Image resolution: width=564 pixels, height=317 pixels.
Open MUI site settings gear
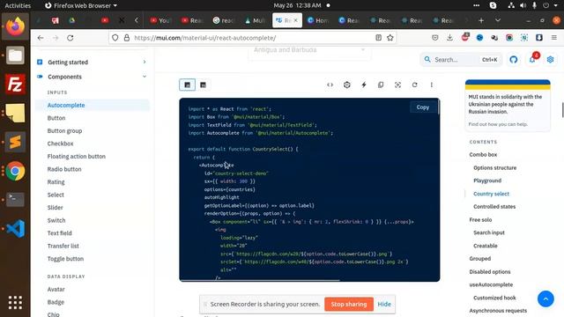pyautogui.click(x=550, y=60)
